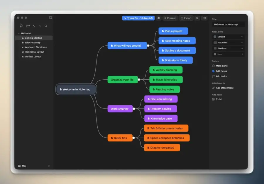The image size is (264, 184).
Task: Open a. Getting Started document
Action: pos(34,38)
